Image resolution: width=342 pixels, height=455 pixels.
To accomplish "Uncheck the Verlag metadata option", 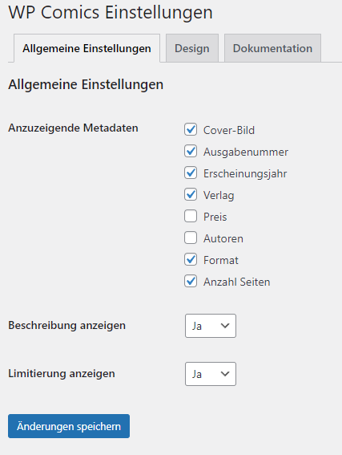I will coord(191,194).
